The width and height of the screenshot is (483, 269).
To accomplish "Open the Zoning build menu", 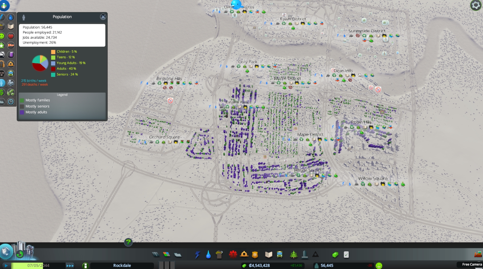I will click(166, 254).
